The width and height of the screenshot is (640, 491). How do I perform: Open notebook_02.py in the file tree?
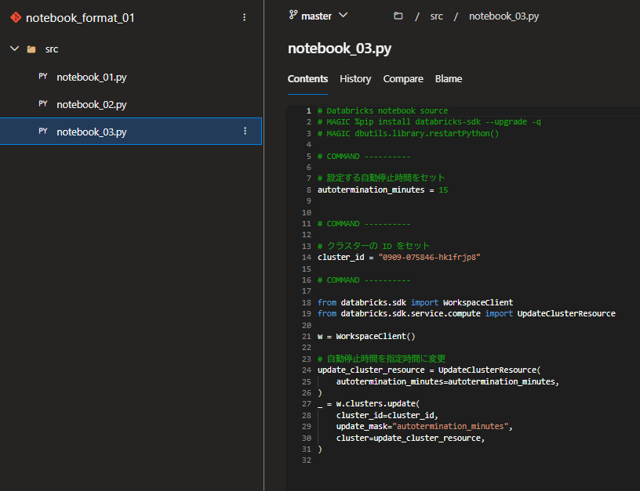point(92,105)
